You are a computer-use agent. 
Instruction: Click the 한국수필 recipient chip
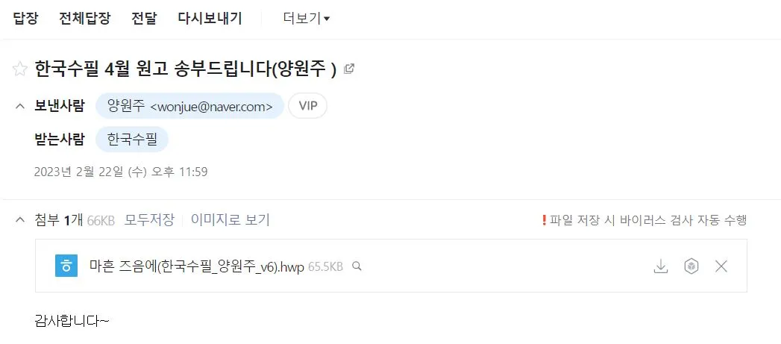132,139
